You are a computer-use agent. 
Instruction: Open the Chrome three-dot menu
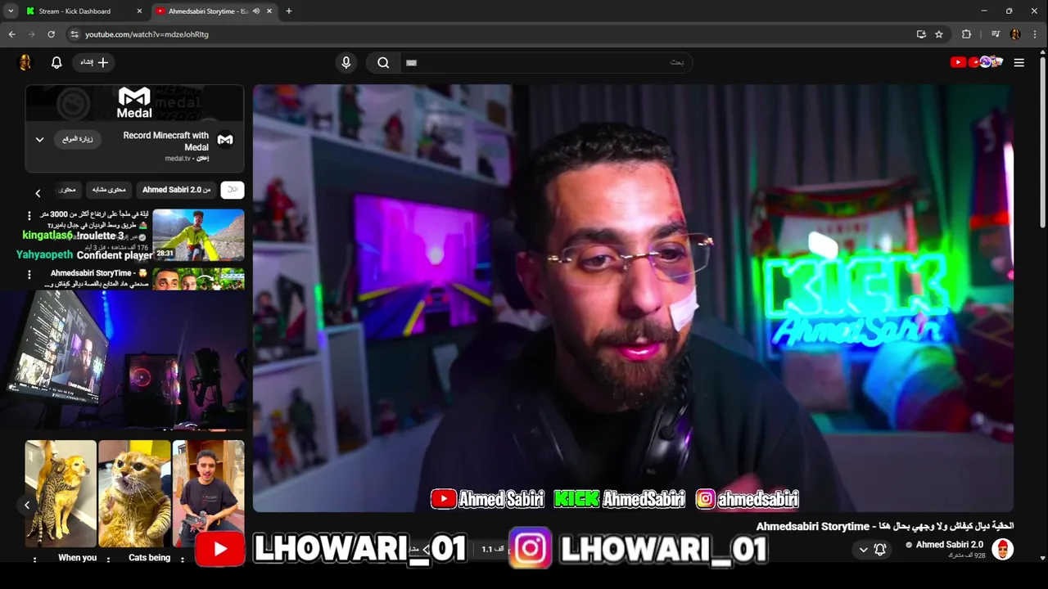pos(1035,34)
